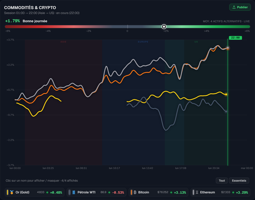Viewport: 255px width, 200px height.
Task: Click the Ethereum symbol icon
Action: click(197, 192)
